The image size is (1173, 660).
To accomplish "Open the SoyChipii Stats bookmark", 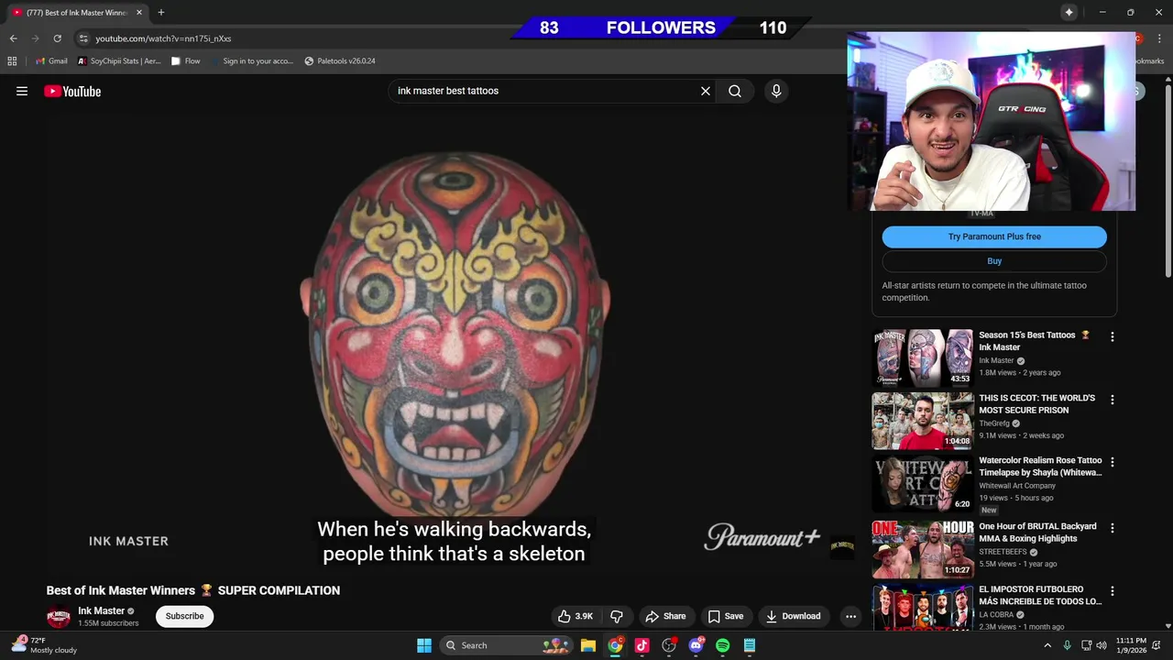I will (119, 61).
